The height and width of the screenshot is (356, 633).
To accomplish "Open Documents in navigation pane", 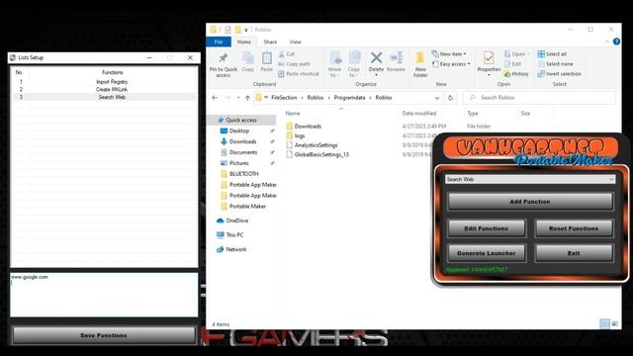I will (x=243, y=152).
